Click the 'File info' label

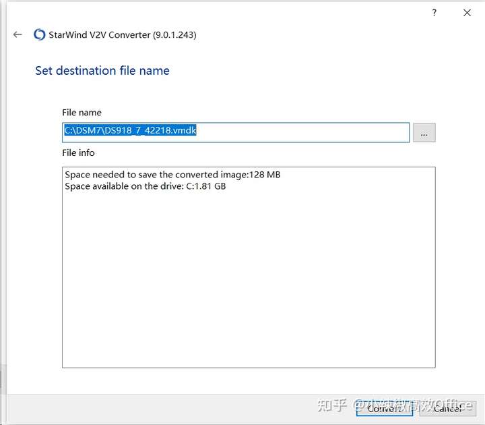[78, 152]
